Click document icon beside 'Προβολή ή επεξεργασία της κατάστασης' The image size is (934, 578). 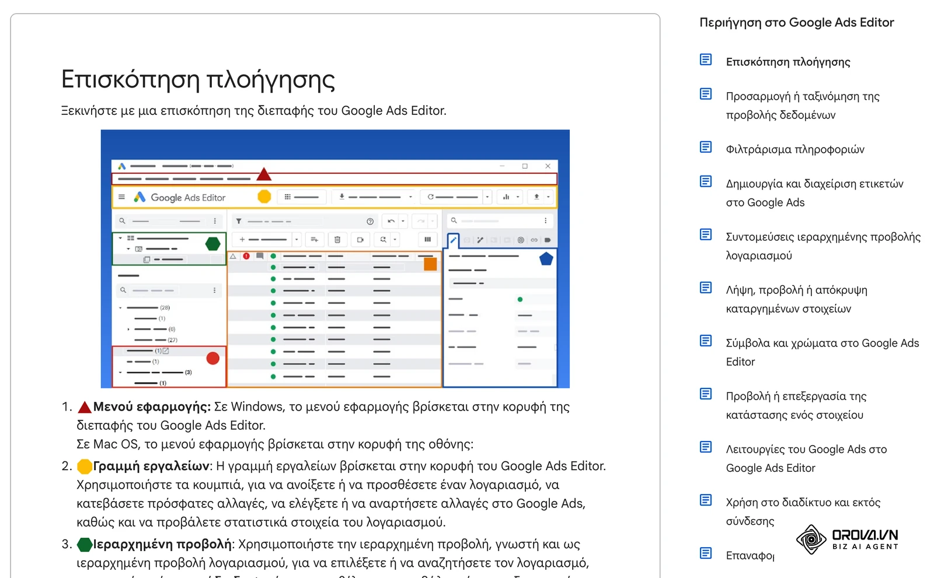tap(706, 394)
